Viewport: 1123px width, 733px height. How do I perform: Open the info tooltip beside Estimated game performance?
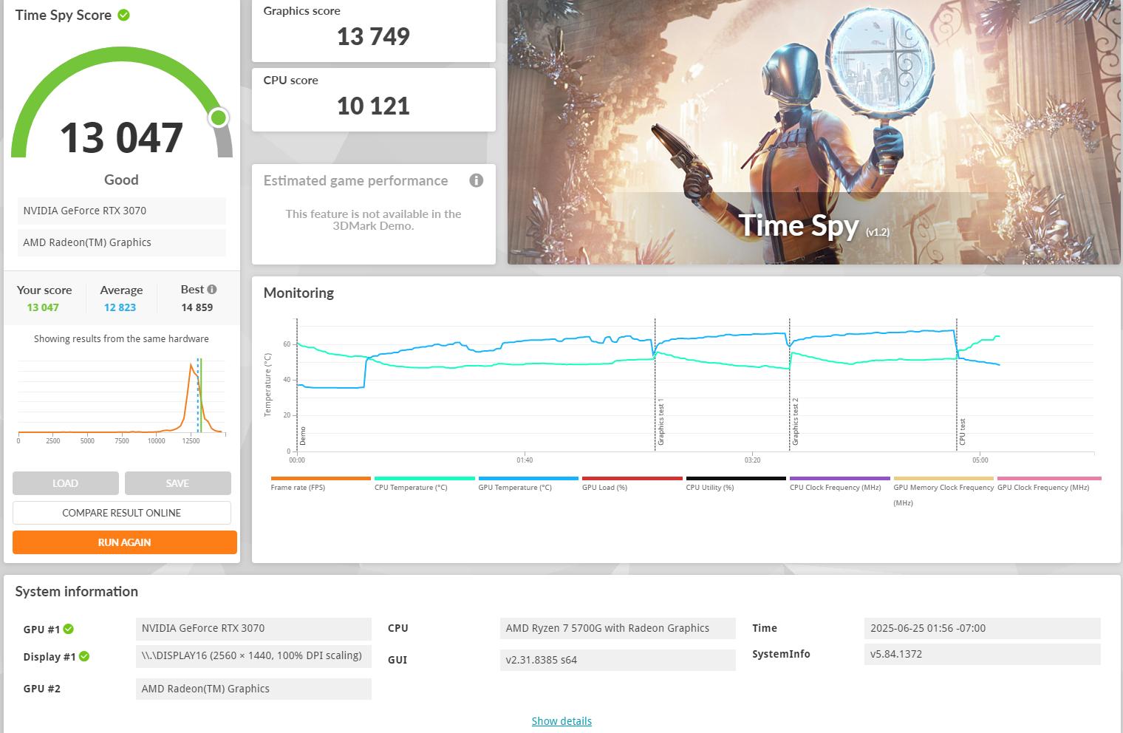[477, 180]
